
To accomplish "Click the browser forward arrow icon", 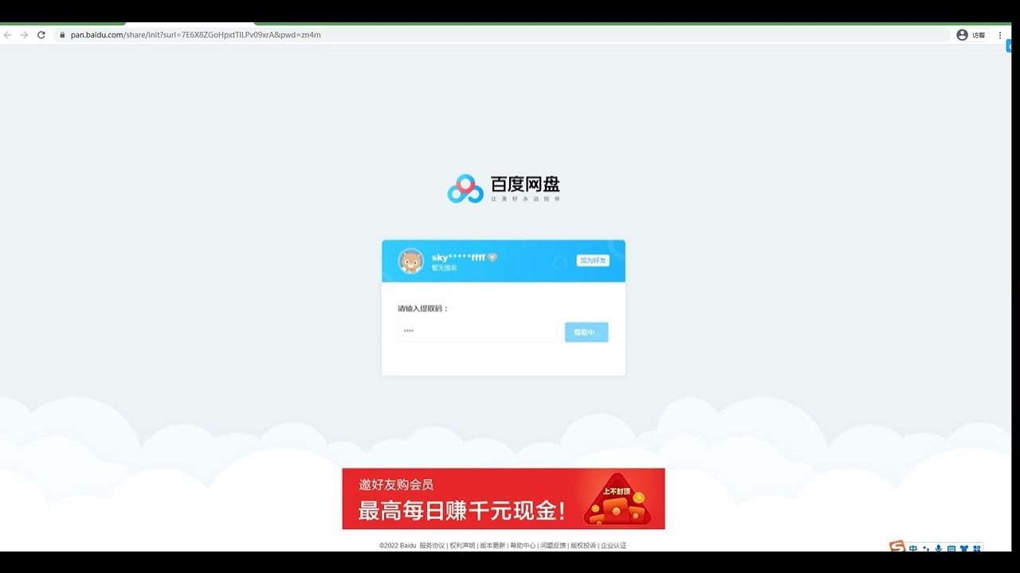I will (x=23, y=34).
